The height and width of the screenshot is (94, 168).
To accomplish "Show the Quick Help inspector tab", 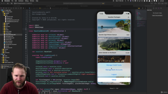I will (x=159, y=8).
